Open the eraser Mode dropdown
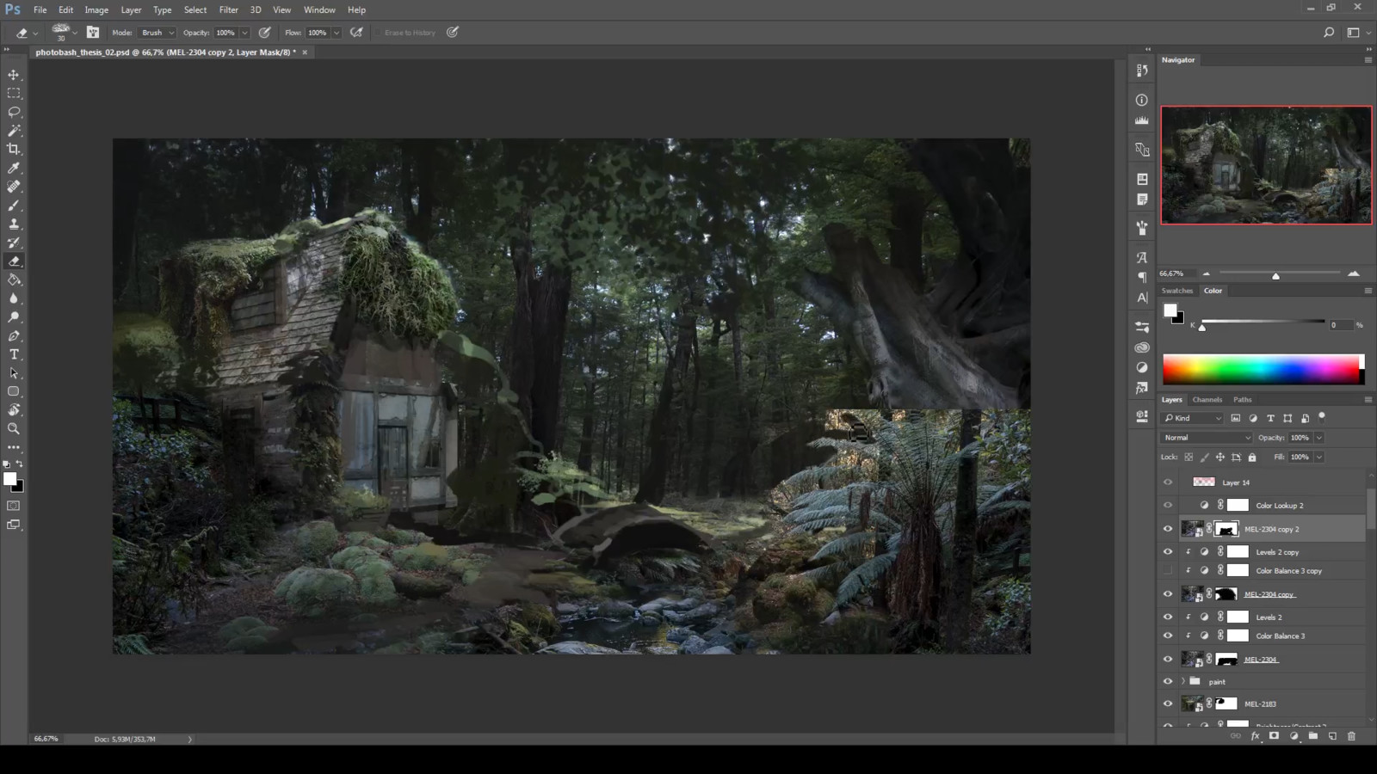This screenshot has height=774, width=1377. [157, 33]
